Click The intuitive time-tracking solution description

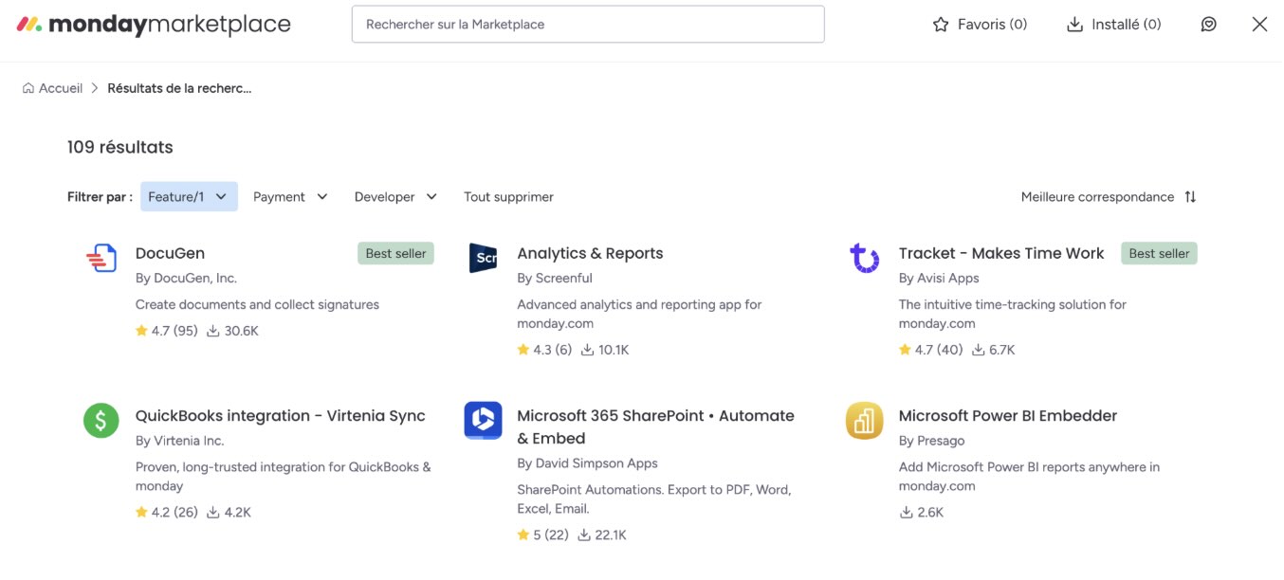[x=1013, y=314]
